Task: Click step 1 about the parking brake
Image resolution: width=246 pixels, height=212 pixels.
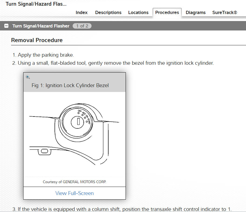Action: 46,55
